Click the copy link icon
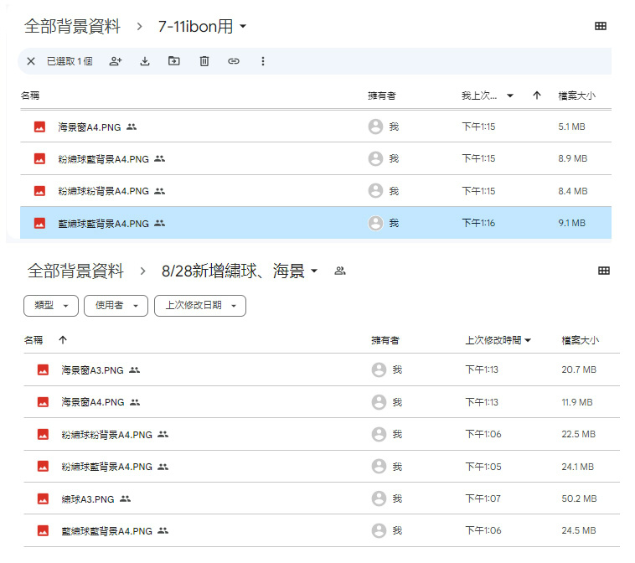635x563 pixels. point(234,61)
